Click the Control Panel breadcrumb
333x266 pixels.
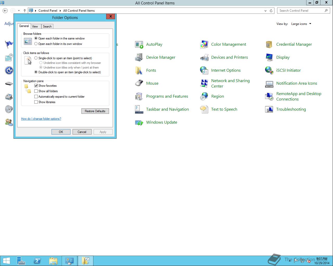48,11
